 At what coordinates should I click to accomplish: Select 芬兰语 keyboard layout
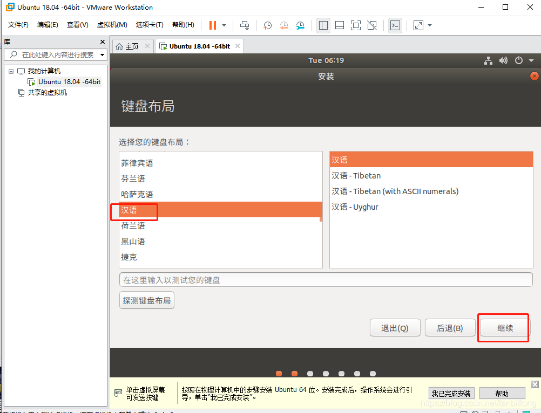pyautogui.click(x=221, y=178)
